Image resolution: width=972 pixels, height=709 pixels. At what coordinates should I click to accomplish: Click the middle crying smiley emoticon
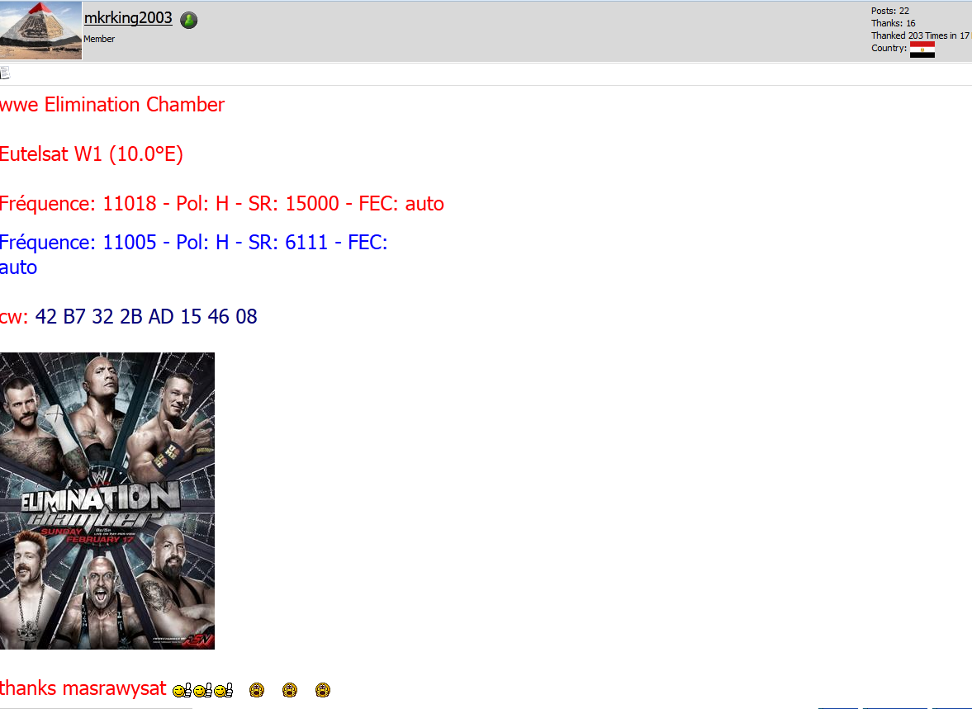point(290,690)
